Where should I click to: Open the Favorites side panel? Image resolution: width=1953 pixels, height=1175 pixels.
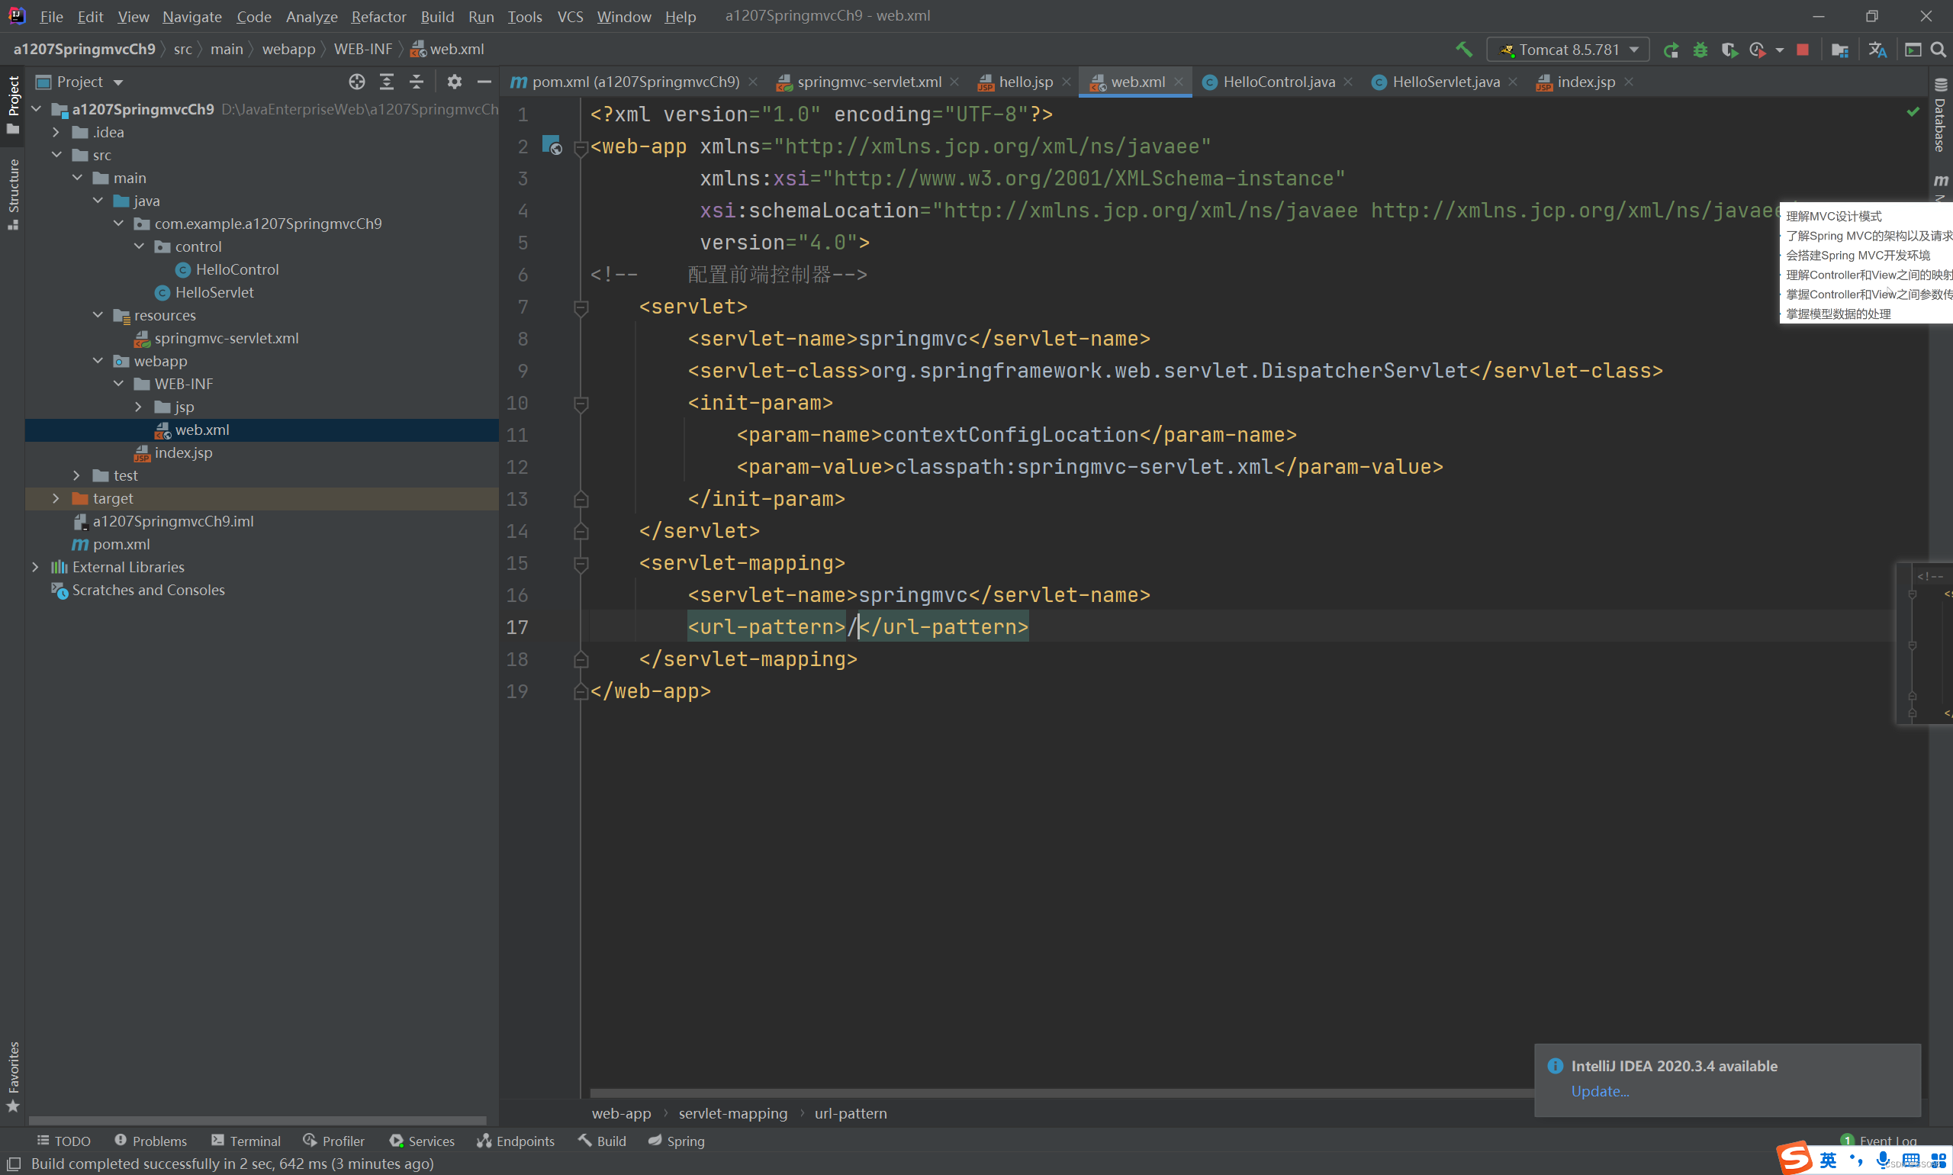tap(14, 1076)
